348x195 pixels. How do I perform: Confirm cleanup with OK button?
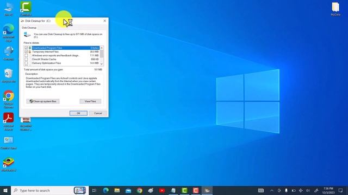tap(78, 113)
